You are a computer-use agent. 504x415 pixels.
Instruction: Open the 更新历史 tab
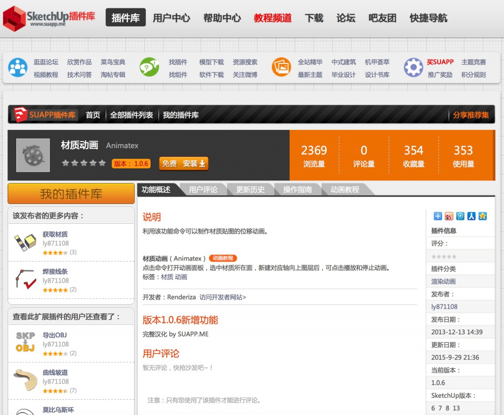coord(250,189)
